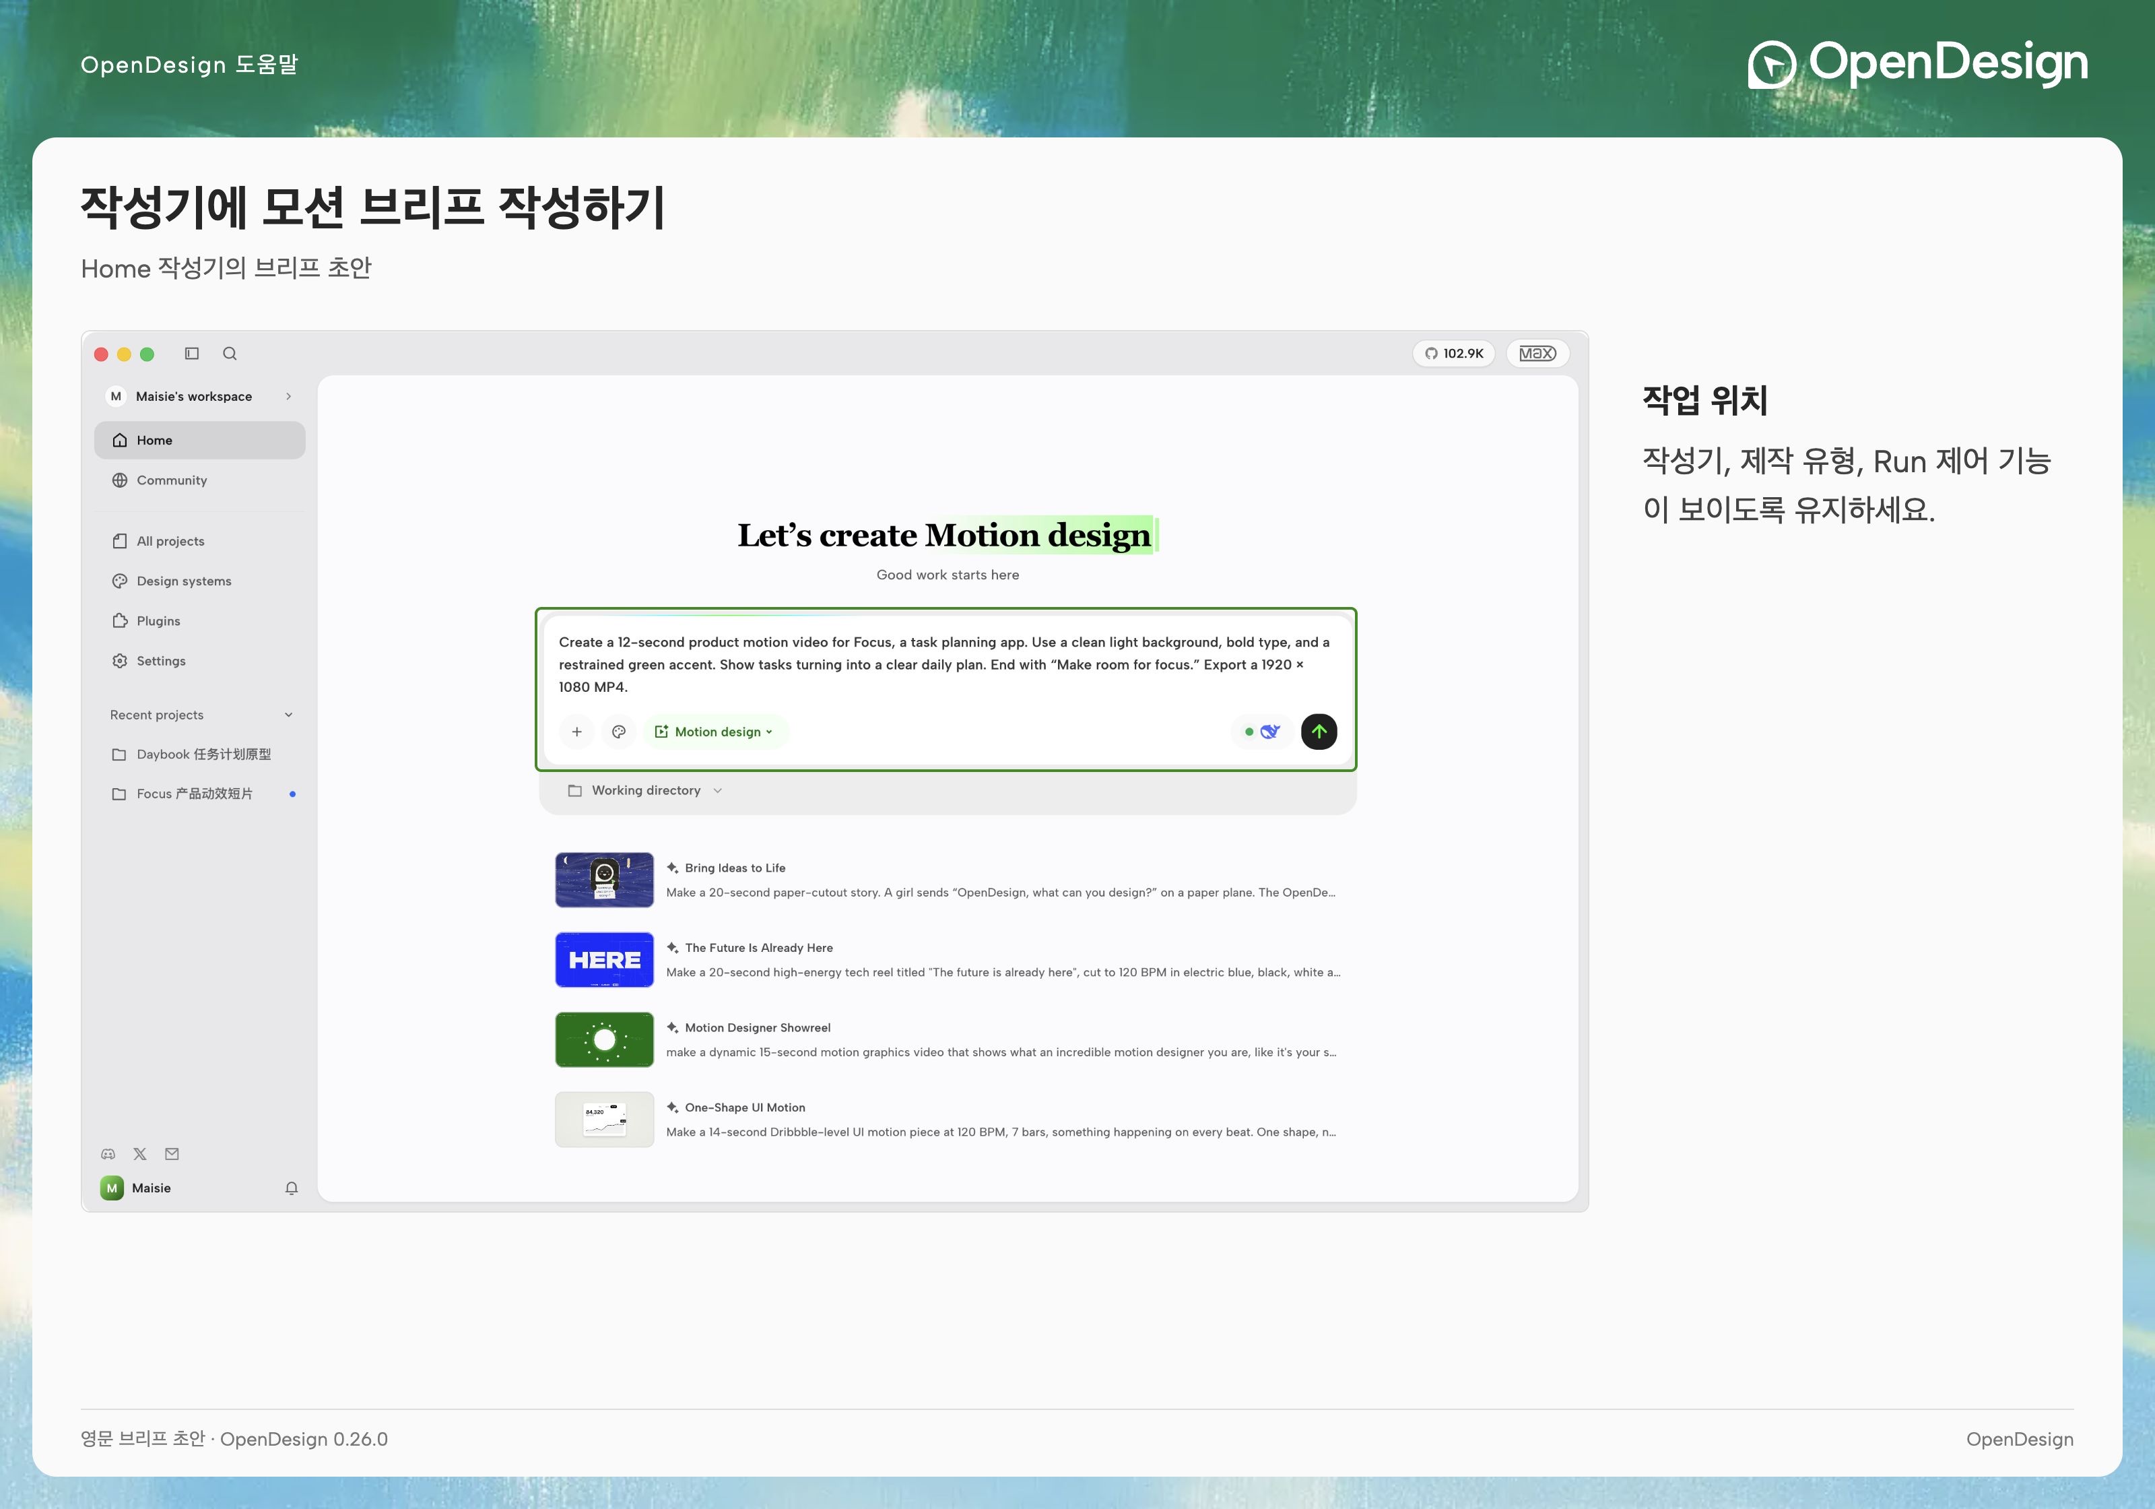Select the blue HERE thumbnail

(x=605, y=960)
